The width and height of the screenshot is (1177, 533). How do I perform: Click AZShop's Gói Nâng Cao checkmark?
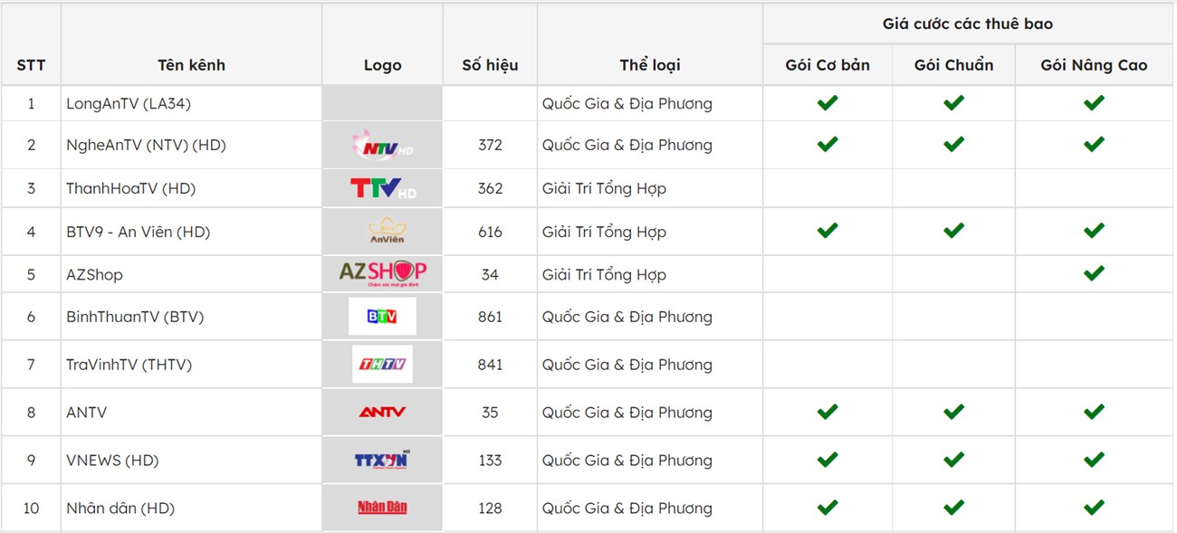1094,272
